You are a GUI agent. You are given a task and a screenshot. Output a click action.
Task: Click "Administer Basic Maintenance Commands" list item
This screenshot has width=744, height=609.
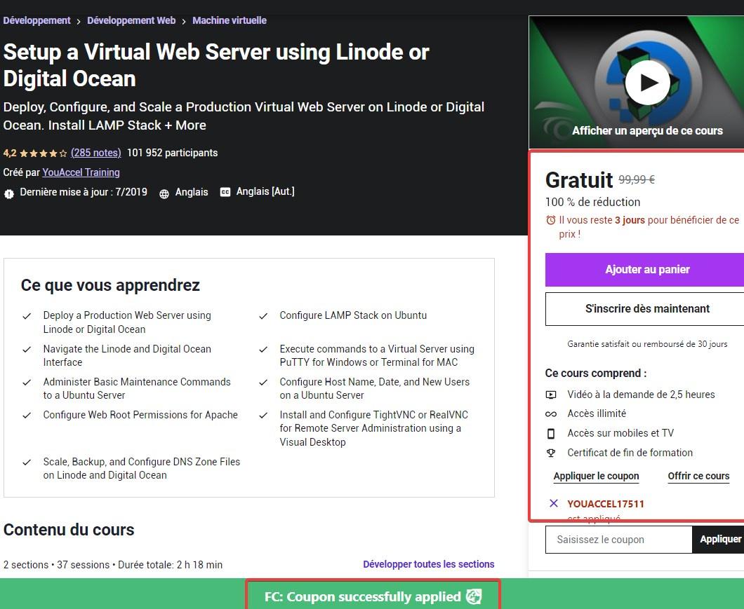pos(137,389)
